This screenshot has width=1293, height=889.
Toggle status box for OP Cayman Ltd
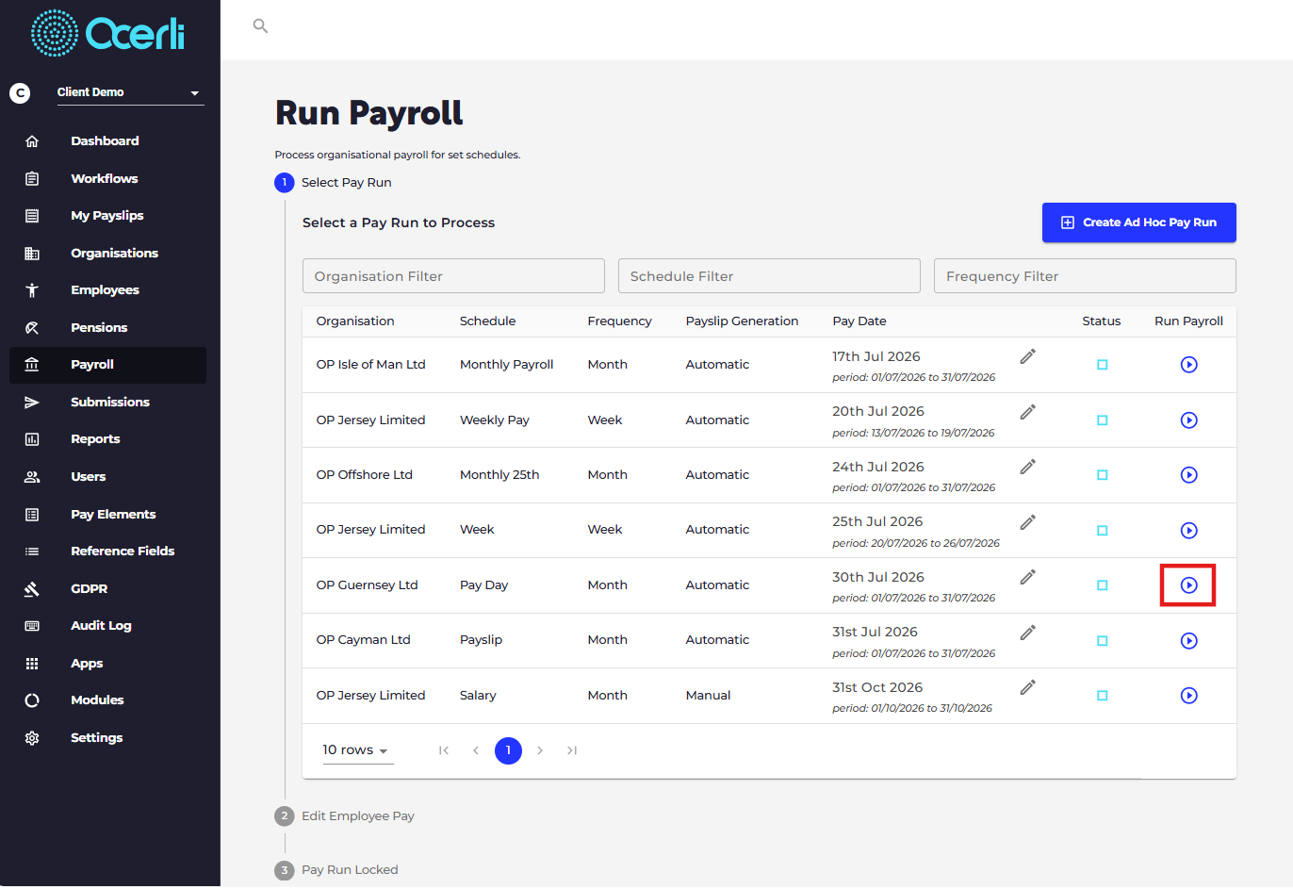click(1102, 641)
